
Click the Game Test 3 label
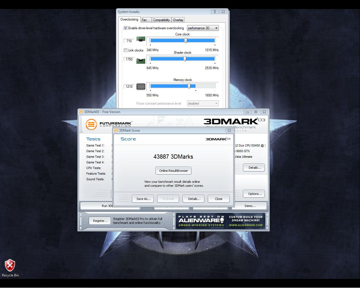tap(95, 157)
